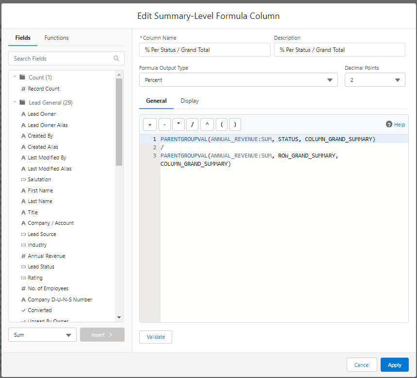
Task: Click the fields list scrollbar thumb
Action: click(119, 122)
